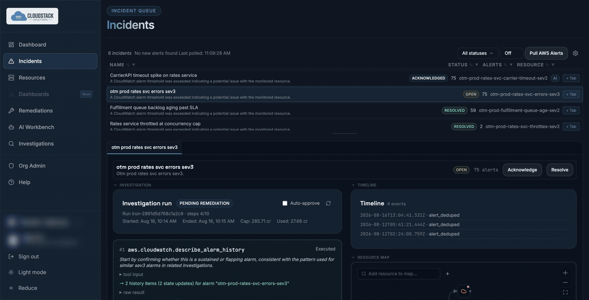Click the 2026-08-12T05:41:21 timeline event
The image size is (589, 300).
tap(410, 224)
